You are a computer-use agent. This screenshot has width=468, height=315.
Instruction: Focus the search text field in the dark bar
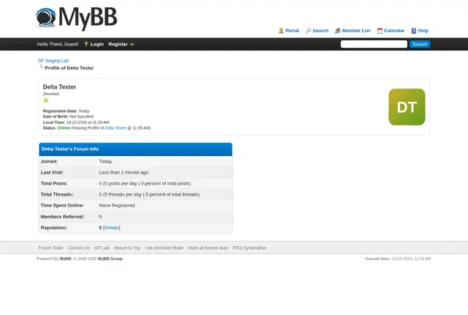(x=374, y=44)
